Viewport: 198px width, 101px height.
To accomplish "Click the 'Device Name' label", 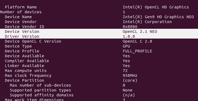I will pyautogui.click(x=18, y=17).
